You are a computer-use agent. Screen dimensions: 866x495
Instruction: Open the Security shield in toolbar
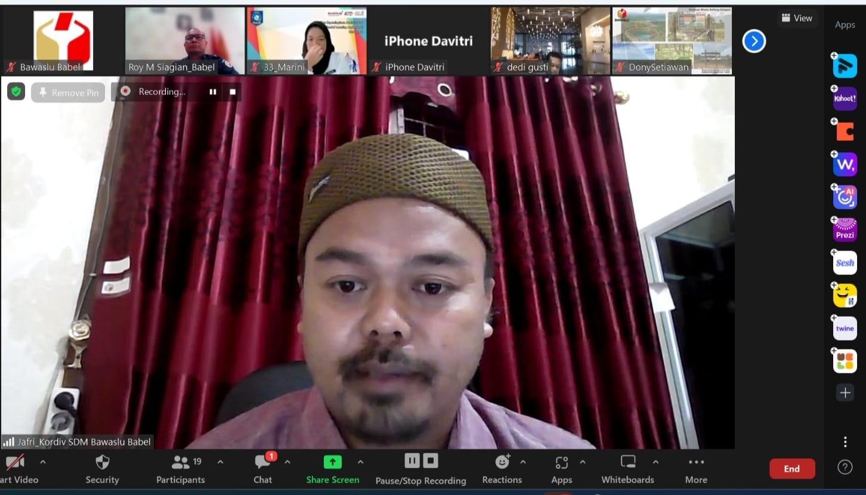(x=102, y=469)
